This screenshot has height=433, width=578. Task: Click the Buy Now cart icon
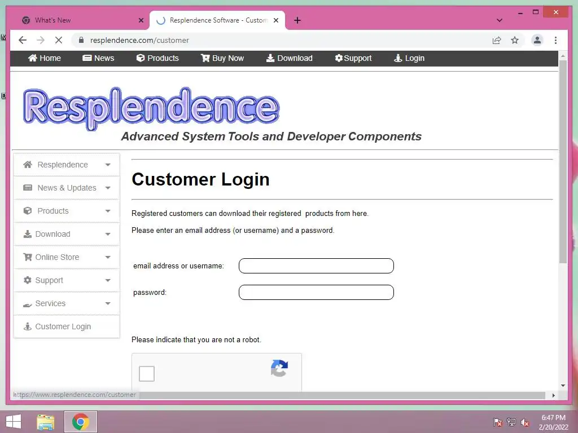coord(205,58)
